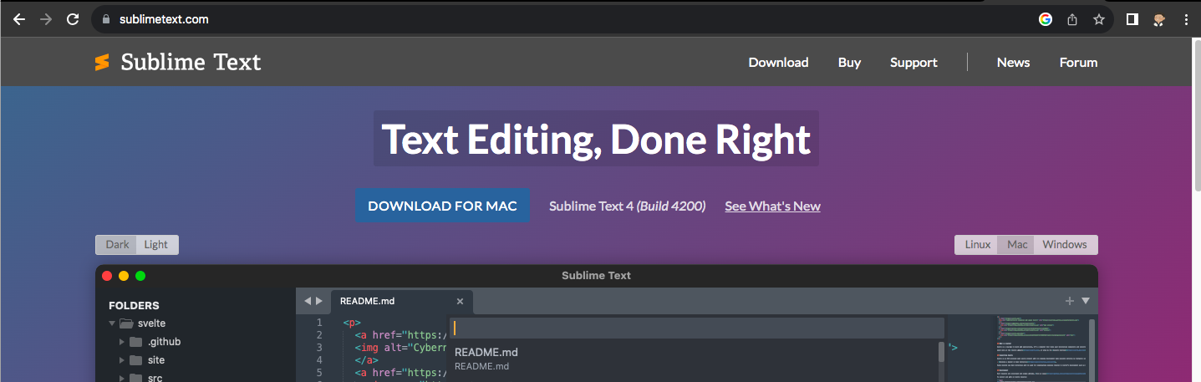Open the tab list dropdown arrow in editor
Screen dimensions: 1201x382
point(1086,301)
